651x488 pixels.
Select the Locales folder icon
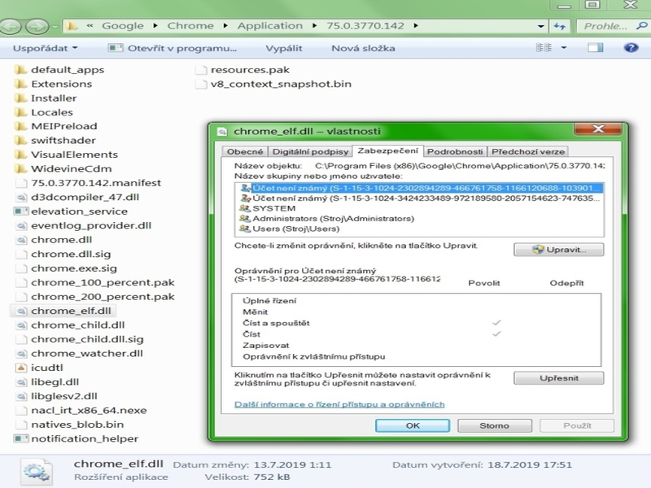click(20, 112)
